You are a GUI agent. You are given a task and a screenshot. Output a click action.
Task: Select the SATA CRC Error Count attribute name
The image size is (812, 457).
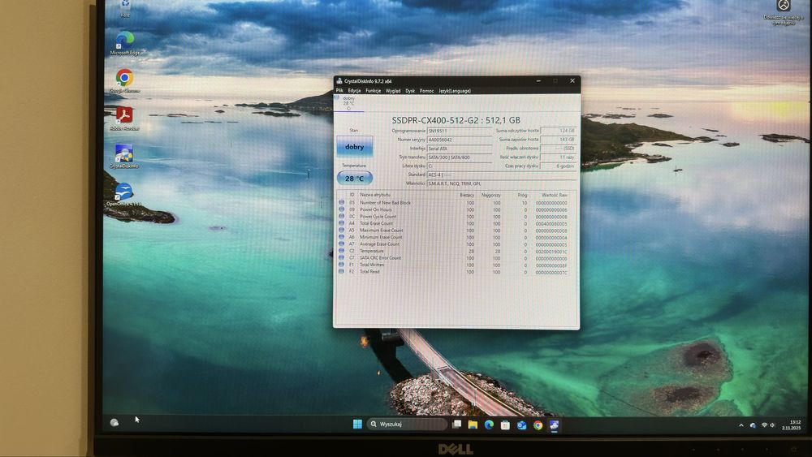pos(381,258)
